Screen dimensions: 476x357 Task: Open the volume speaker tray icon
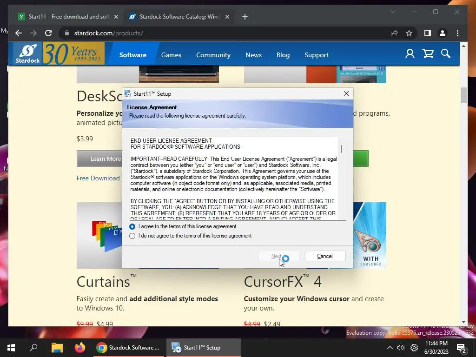(x=401, y=348)
